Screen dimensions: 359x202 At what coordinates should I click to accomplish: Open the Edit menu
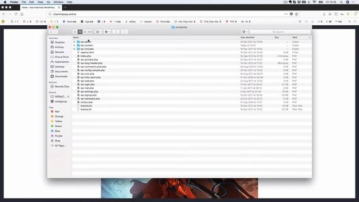pos(31,2)
